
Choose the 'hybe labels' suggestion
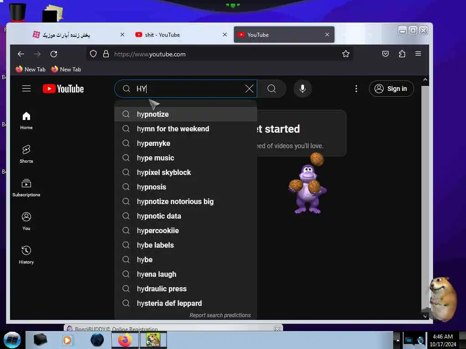click(x=186, y=245)
